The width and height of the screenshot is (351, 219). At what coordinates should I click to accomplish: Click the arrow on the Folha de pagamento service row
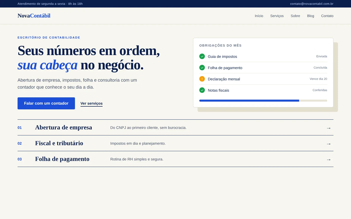[x=329, y=159]
